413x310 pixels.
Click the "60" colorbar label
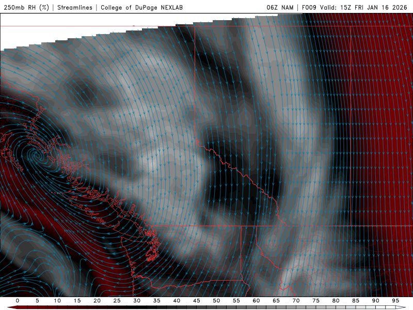tap(256, 301)
